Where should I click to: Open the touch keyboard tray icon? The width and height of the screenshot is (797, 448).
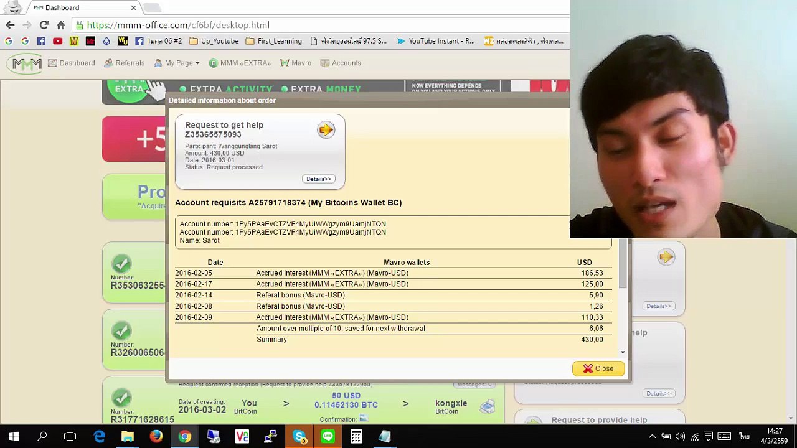tap(724, 437)
